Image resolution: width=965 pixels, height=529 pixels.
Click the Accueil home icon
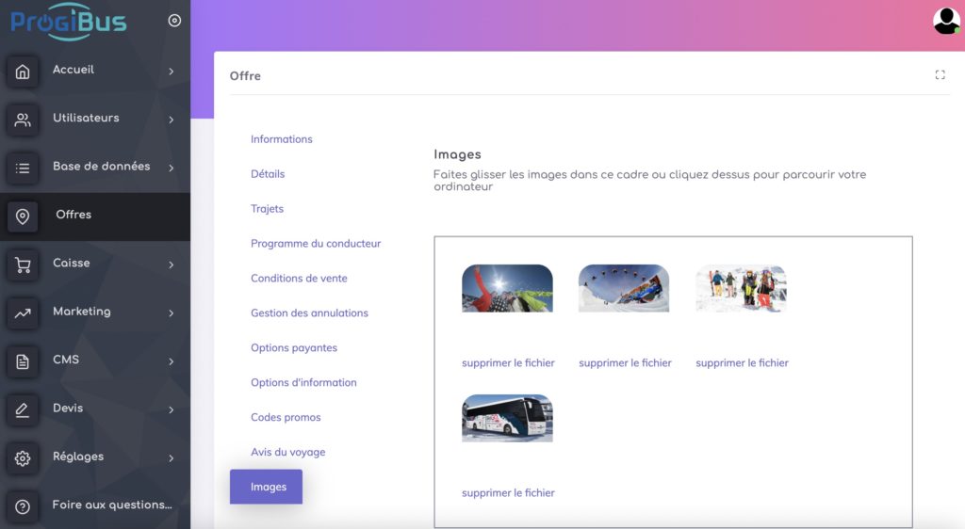[x=23, y=72]
